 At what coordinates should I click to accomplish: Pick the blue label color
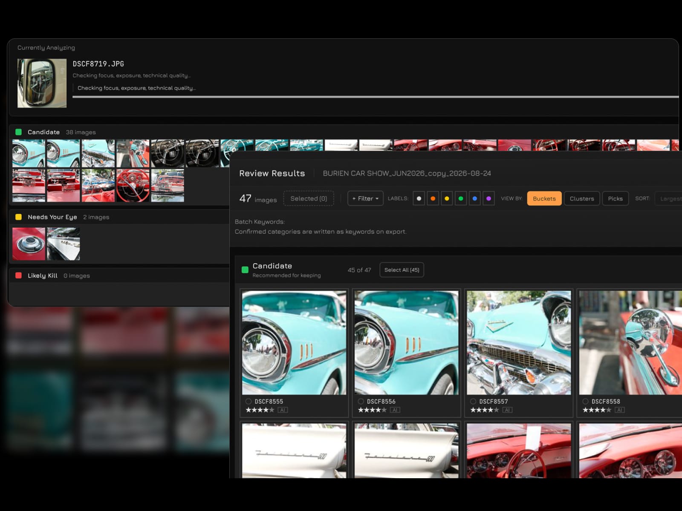pos(474,198)
